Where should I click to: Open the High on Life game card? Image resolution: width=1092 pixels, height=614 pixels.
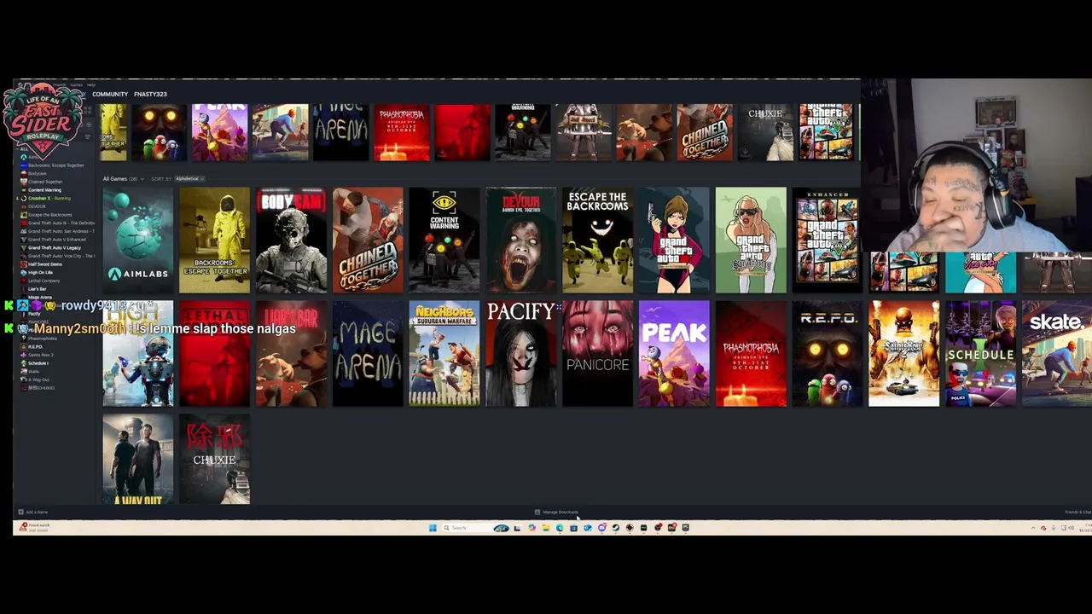[137, 353]
